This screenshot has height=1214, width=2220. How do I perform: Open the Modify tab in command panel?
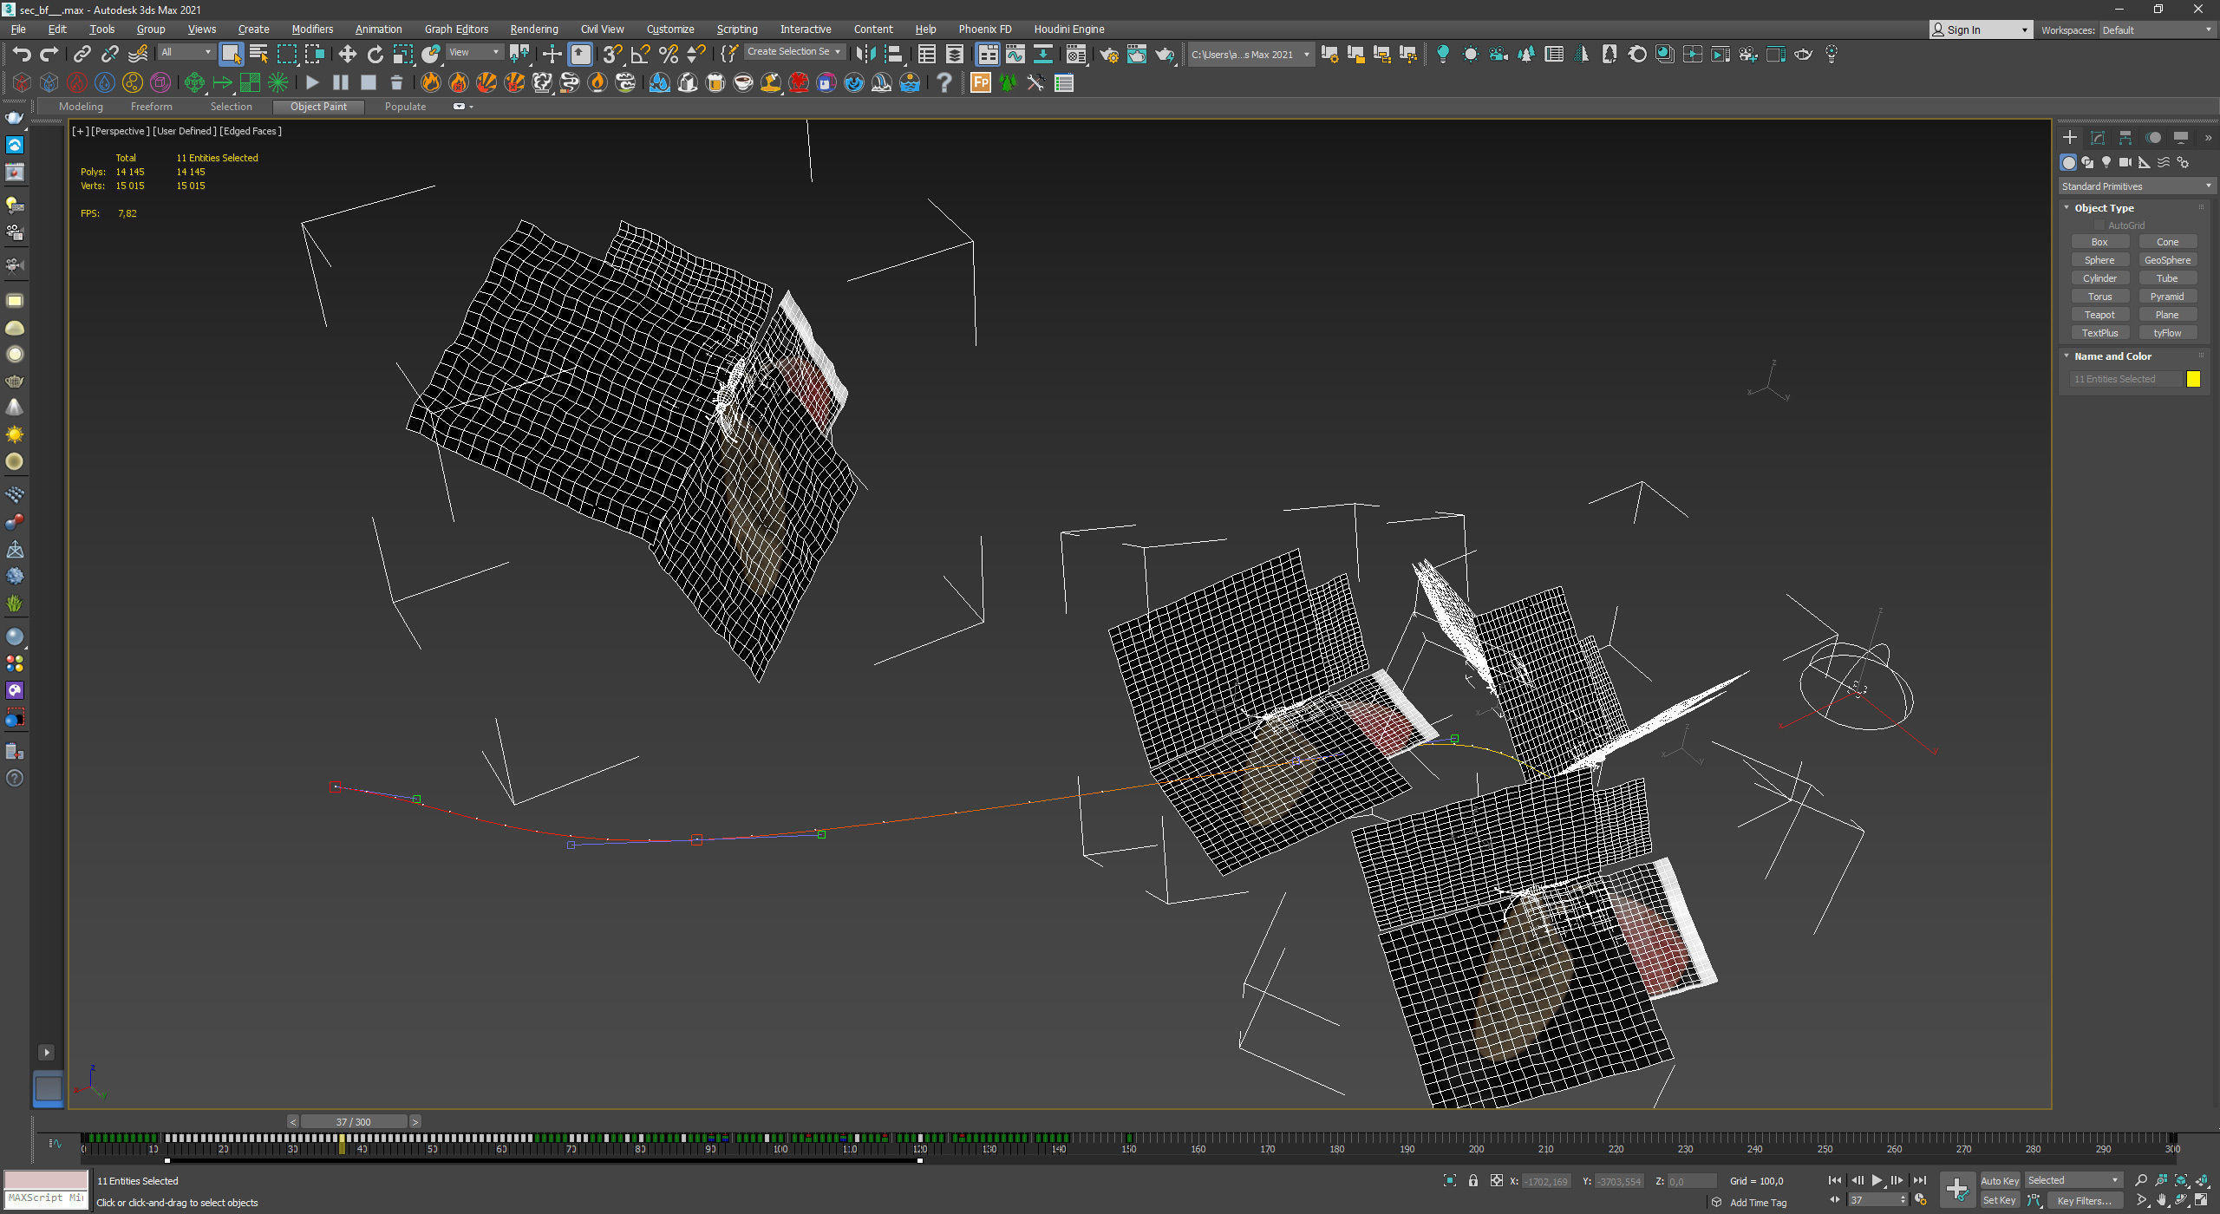[2098, 138]
